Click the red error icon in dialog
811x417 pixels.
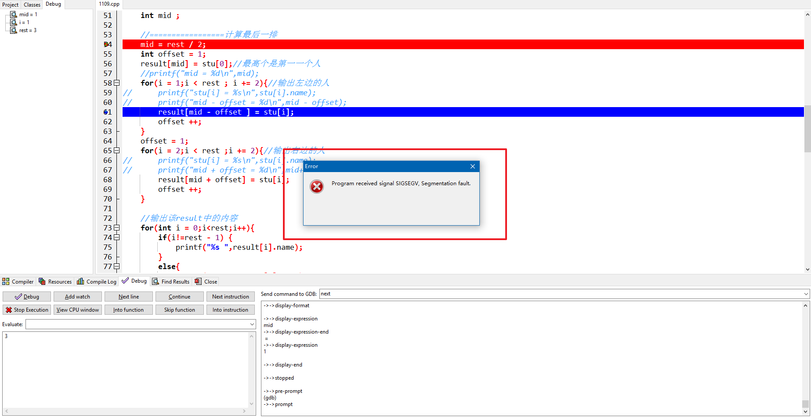pyautogui.click(x=317, y=187)
